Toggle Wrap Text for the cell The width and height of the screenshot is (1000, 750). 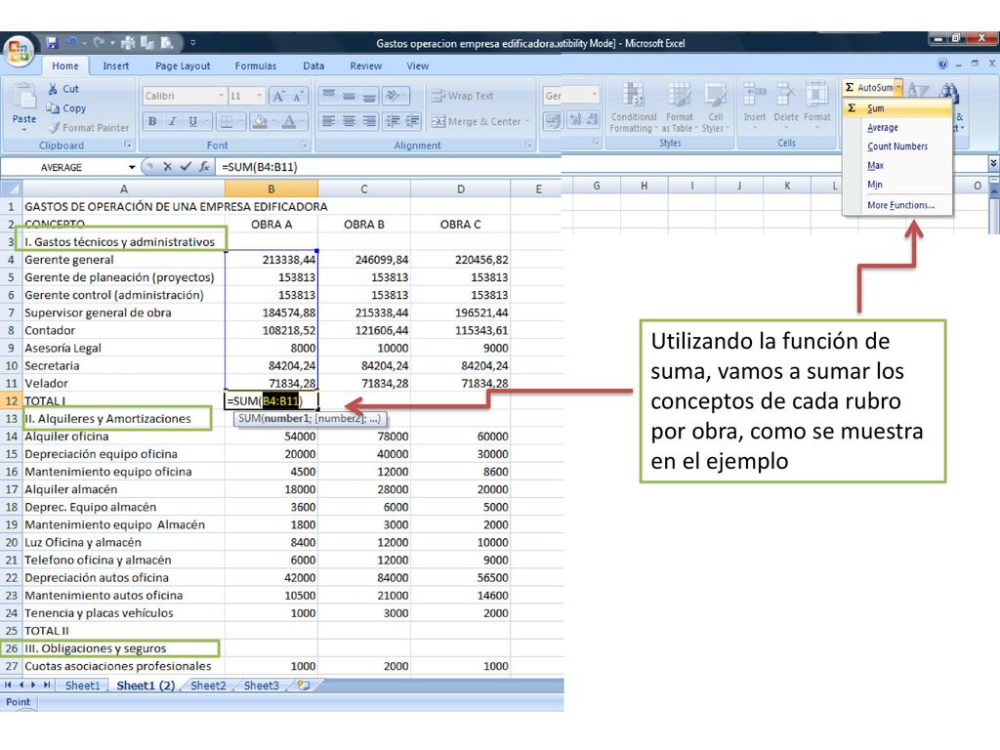462,96
